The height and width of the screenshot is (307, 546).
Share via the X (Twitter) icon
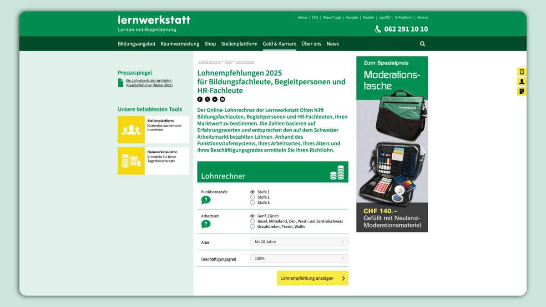[x=207, y=99]
